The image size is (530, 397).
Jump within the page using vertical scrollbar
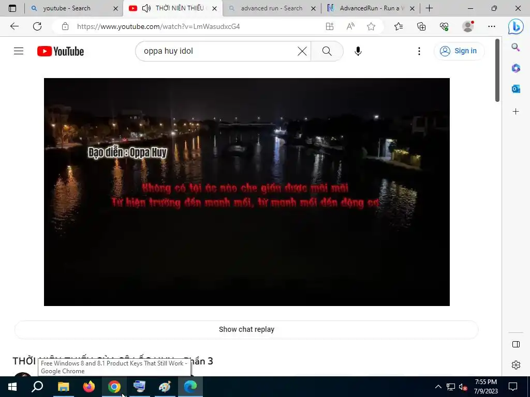click(x=497, y=70)
